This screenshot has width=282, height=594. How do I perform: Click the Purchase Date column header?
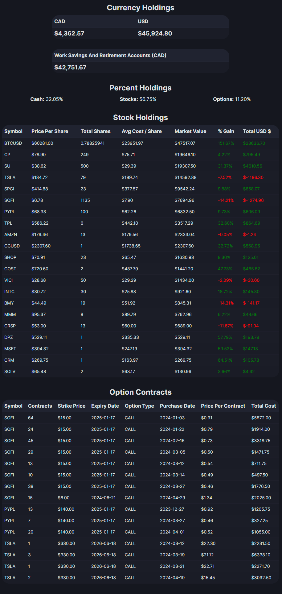pos(178,406)
